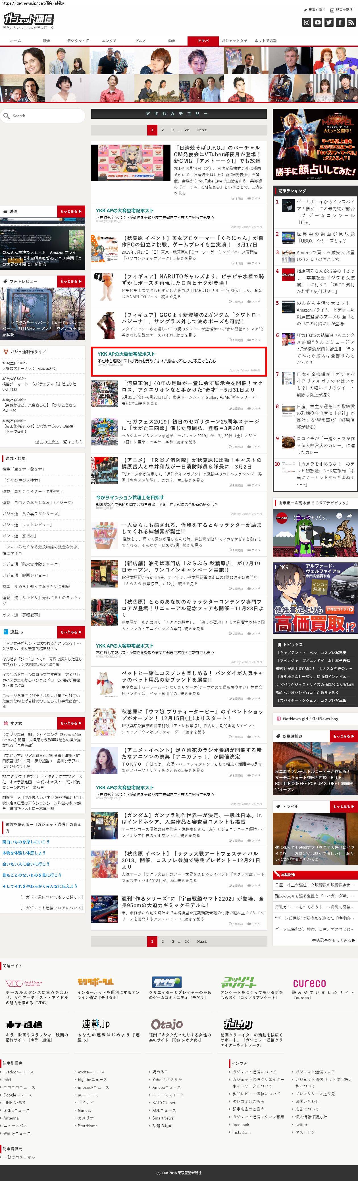The image size is (358, 1181).
Task: Switch to the エンタメ navigation tab
Action: 109,41
